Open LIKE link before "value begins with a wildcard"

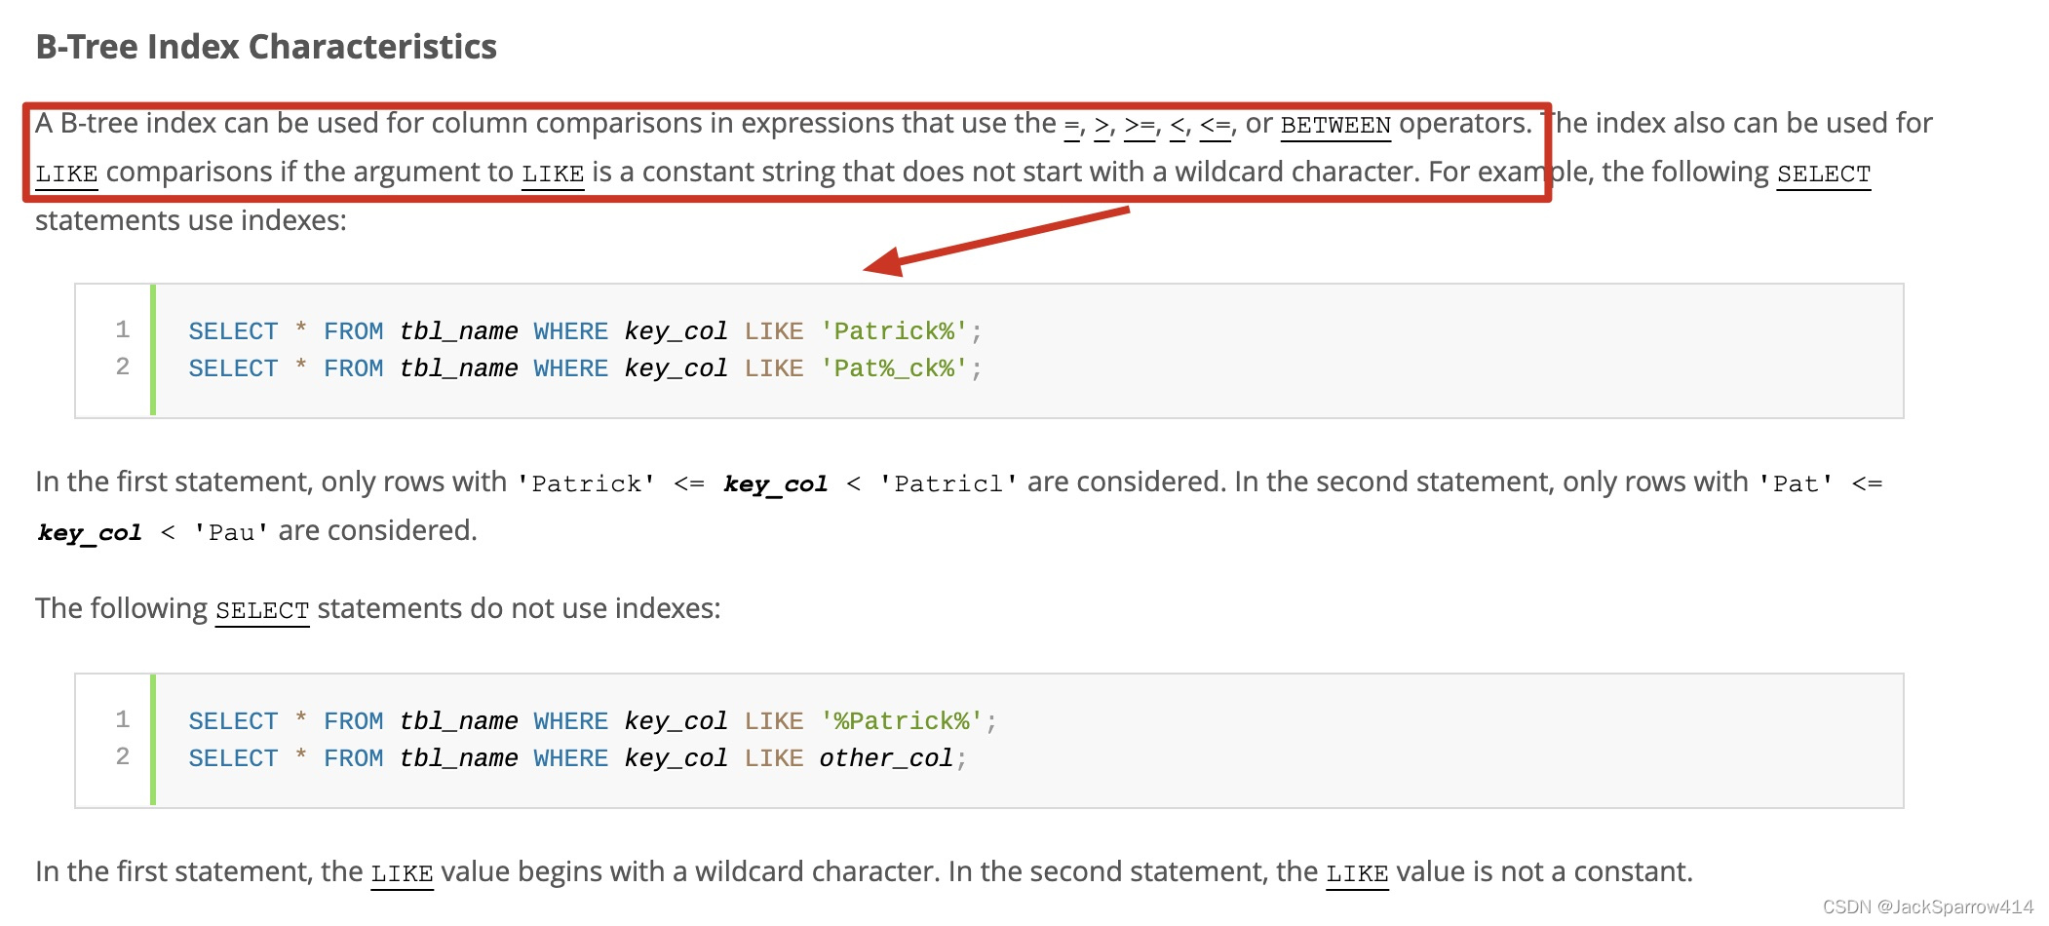tap(402, 873)
